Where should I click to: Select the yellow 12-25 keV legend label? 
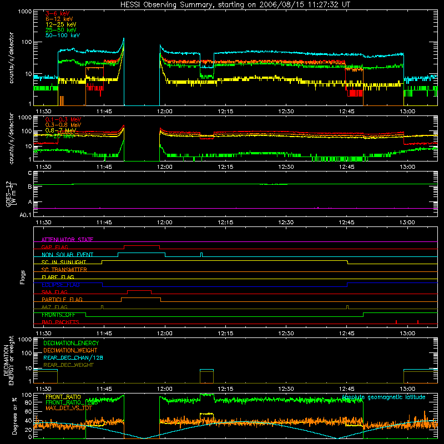tap(61, 24)
